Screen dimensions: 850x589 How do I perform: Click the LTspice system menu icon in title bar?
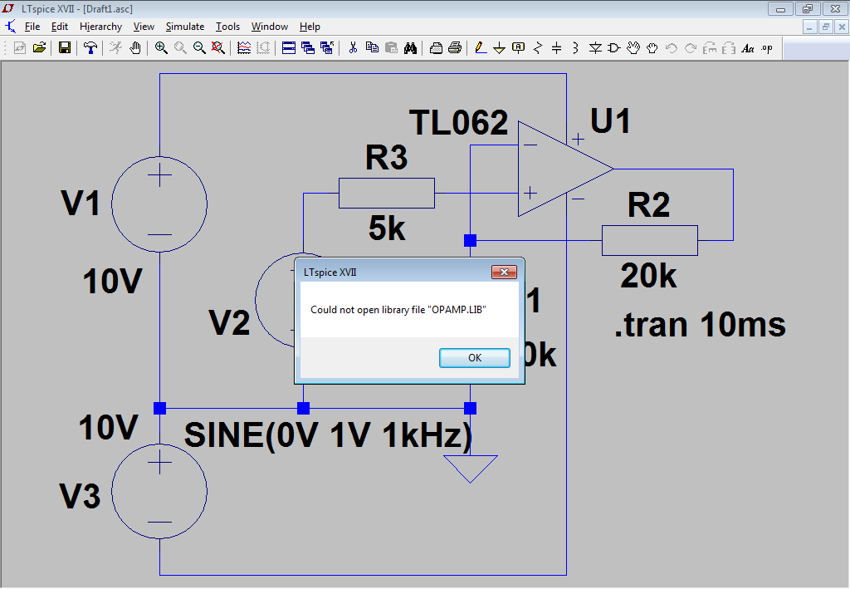(x=8, y=8)
